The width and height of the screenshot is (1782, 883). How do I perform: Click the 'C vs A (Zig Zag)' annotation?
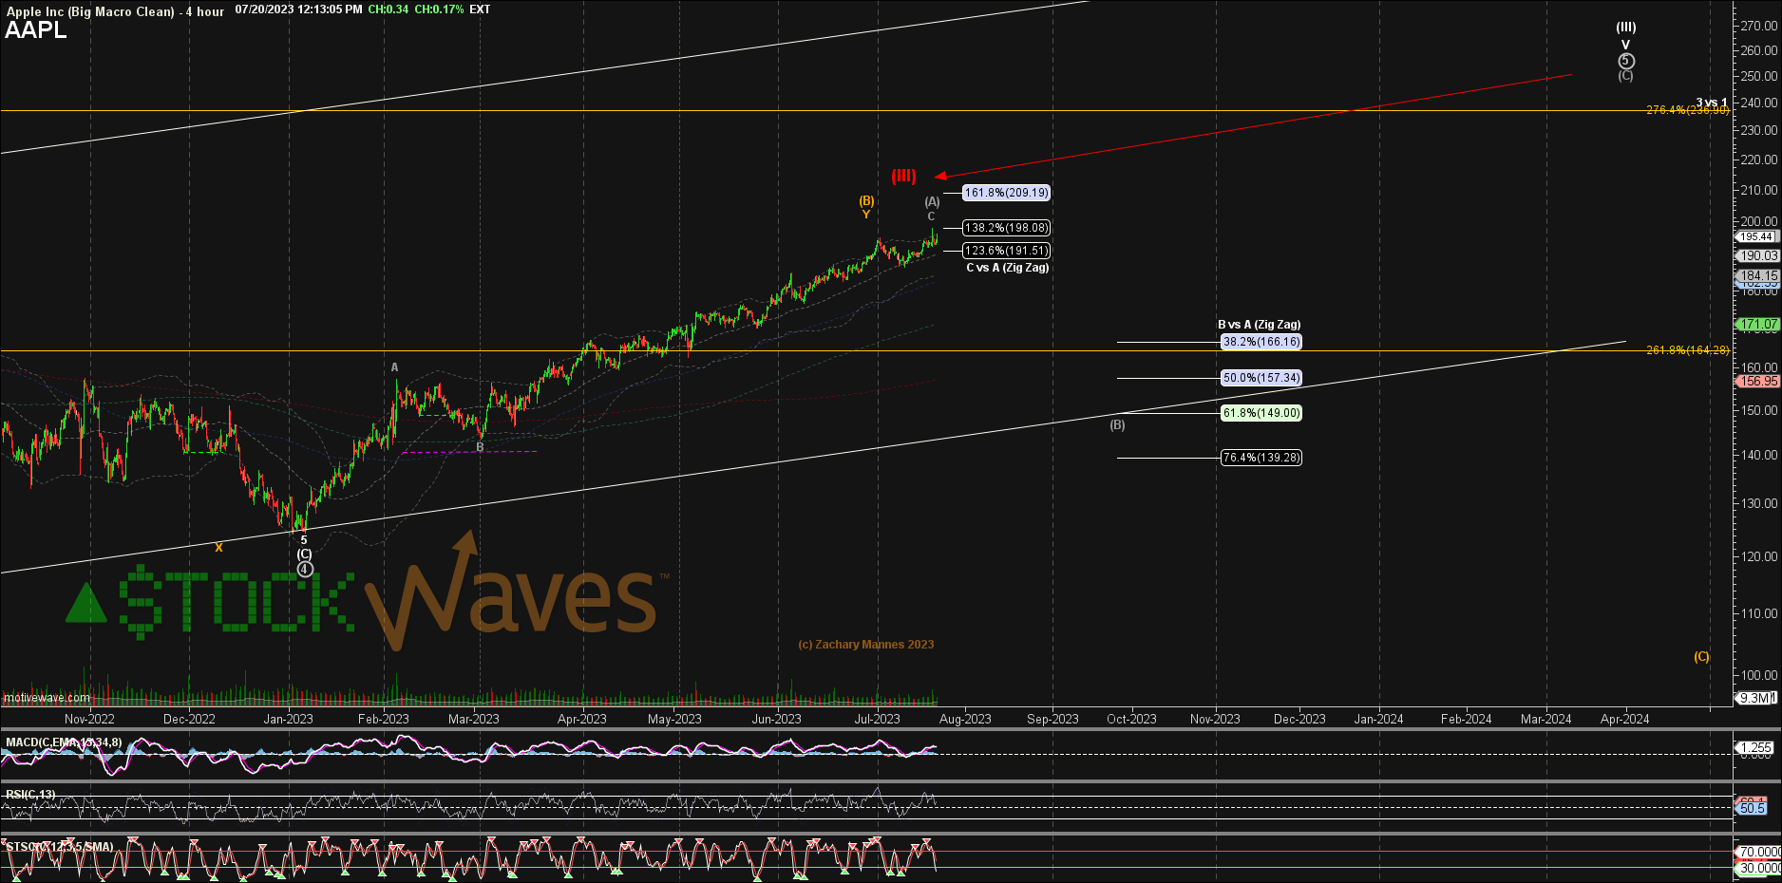pyautogui.click(x=1007, y=268)
